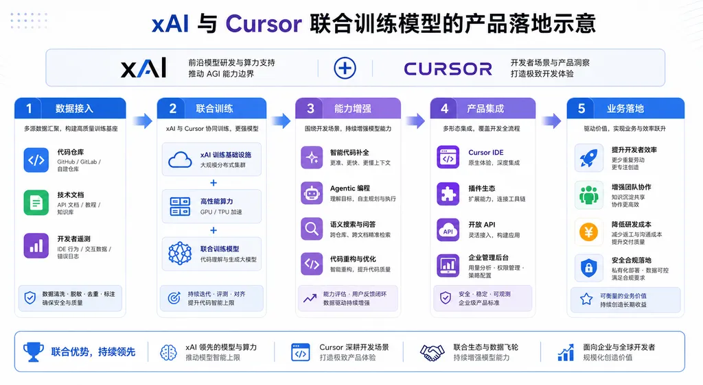The width and height of the screenshot is (703, 385).
Task: Click the CURSOR logo in the top banner
Action: pyautogui.click(x=448, y=69)
